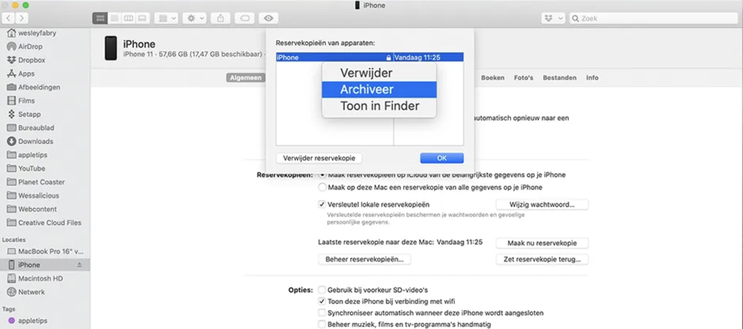
Task: Open the Dropbox toolbar dropdown
Action: click(553, 18)
